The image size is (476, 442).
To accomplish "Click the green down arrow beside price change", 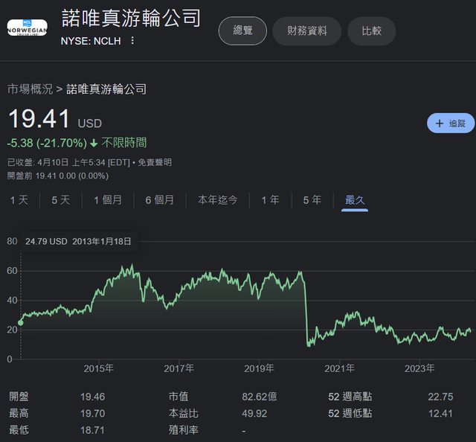I will (94, 143).
